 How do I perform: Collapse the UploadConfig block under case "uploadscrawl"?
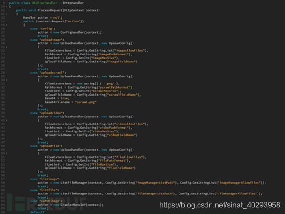coord(7,80)
